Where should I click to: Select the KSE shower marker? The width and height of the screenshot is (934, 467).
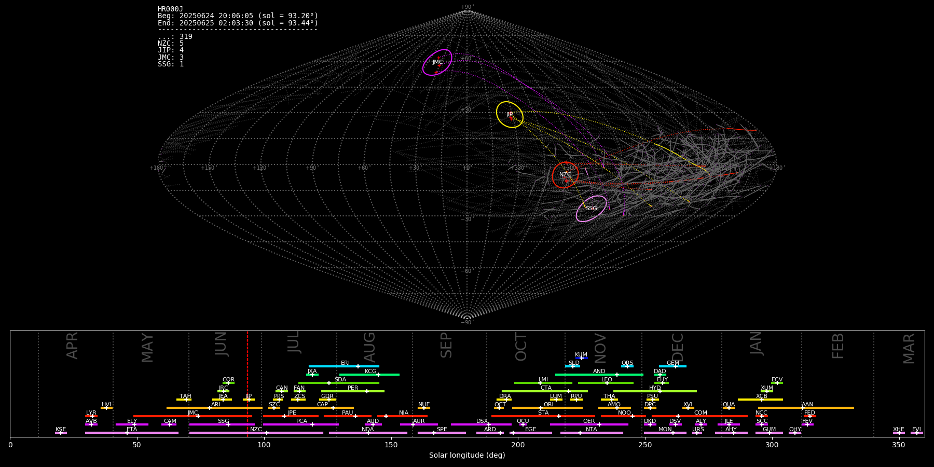point(61,433)
